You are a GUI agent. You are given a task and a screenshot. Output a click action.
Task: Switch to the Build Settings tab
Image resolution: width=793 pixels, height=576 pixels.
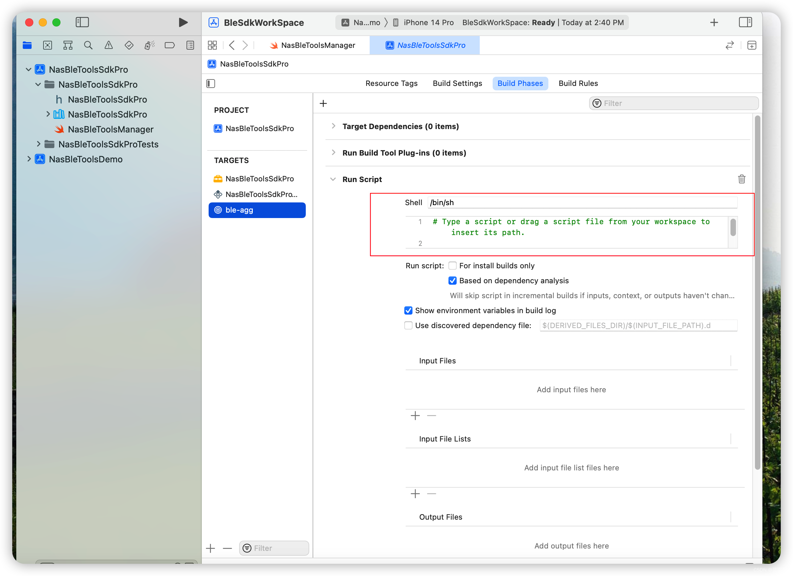457,83
